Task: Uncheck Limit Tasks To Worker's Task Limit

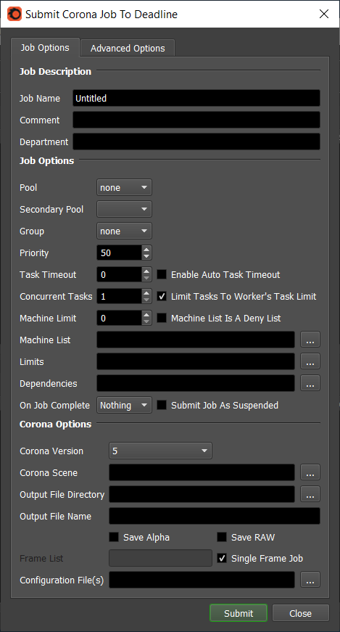Action: click(x=162, y=296)
